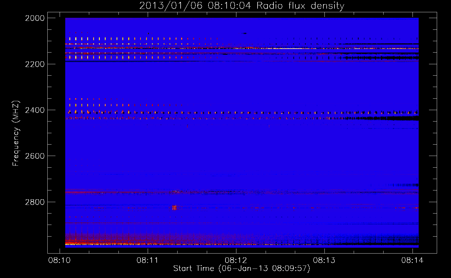
Task: Click the 08:11 time tick label
Action: click(x=147, y=260)
